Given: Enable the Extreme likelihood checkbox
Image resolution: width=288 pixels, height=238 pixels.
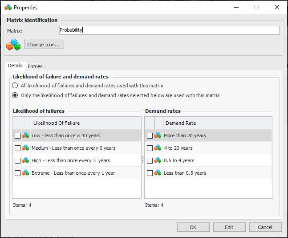Looking at the screenshot, I should pyautogui.click(x=17, y=173).
